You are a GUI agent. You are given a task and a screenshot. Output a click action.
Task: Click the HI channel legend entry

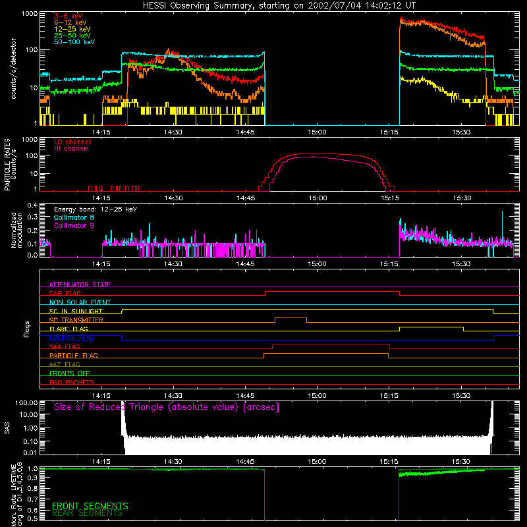[x=71, y=148]
